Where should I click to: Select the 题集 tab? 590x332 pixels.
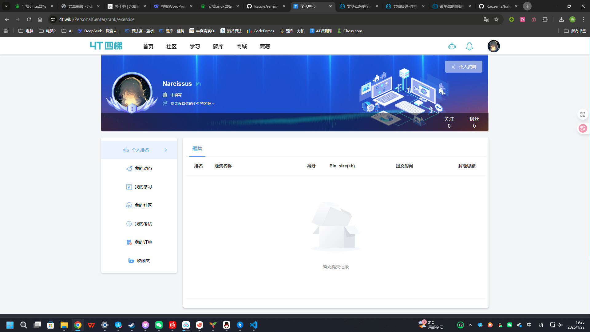click(x=197, y=149)
